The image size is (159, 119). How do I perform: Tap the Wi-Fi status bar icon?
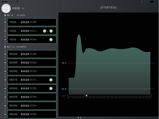click(18, 2)
